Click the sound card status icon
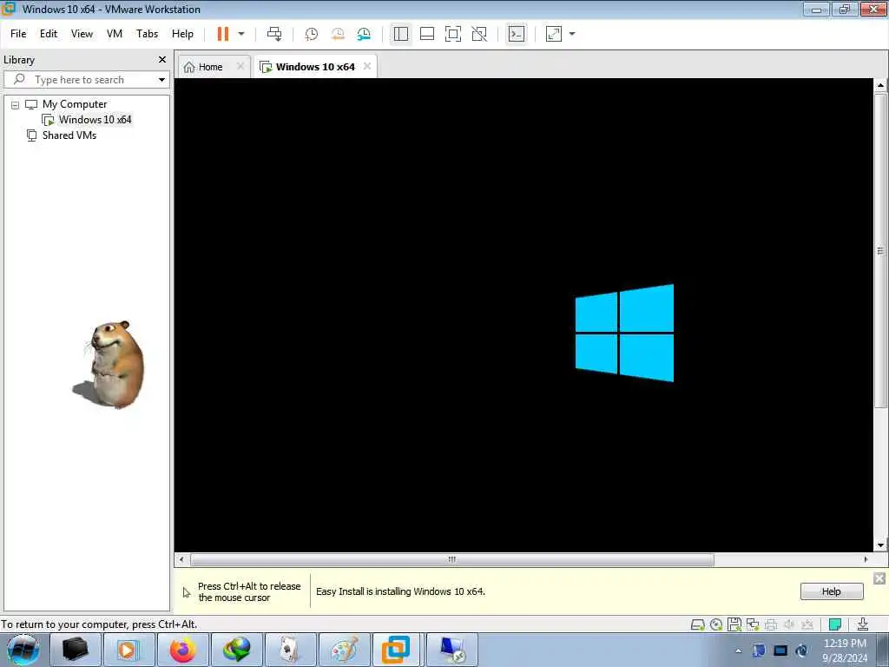 (x=788, y=625)
